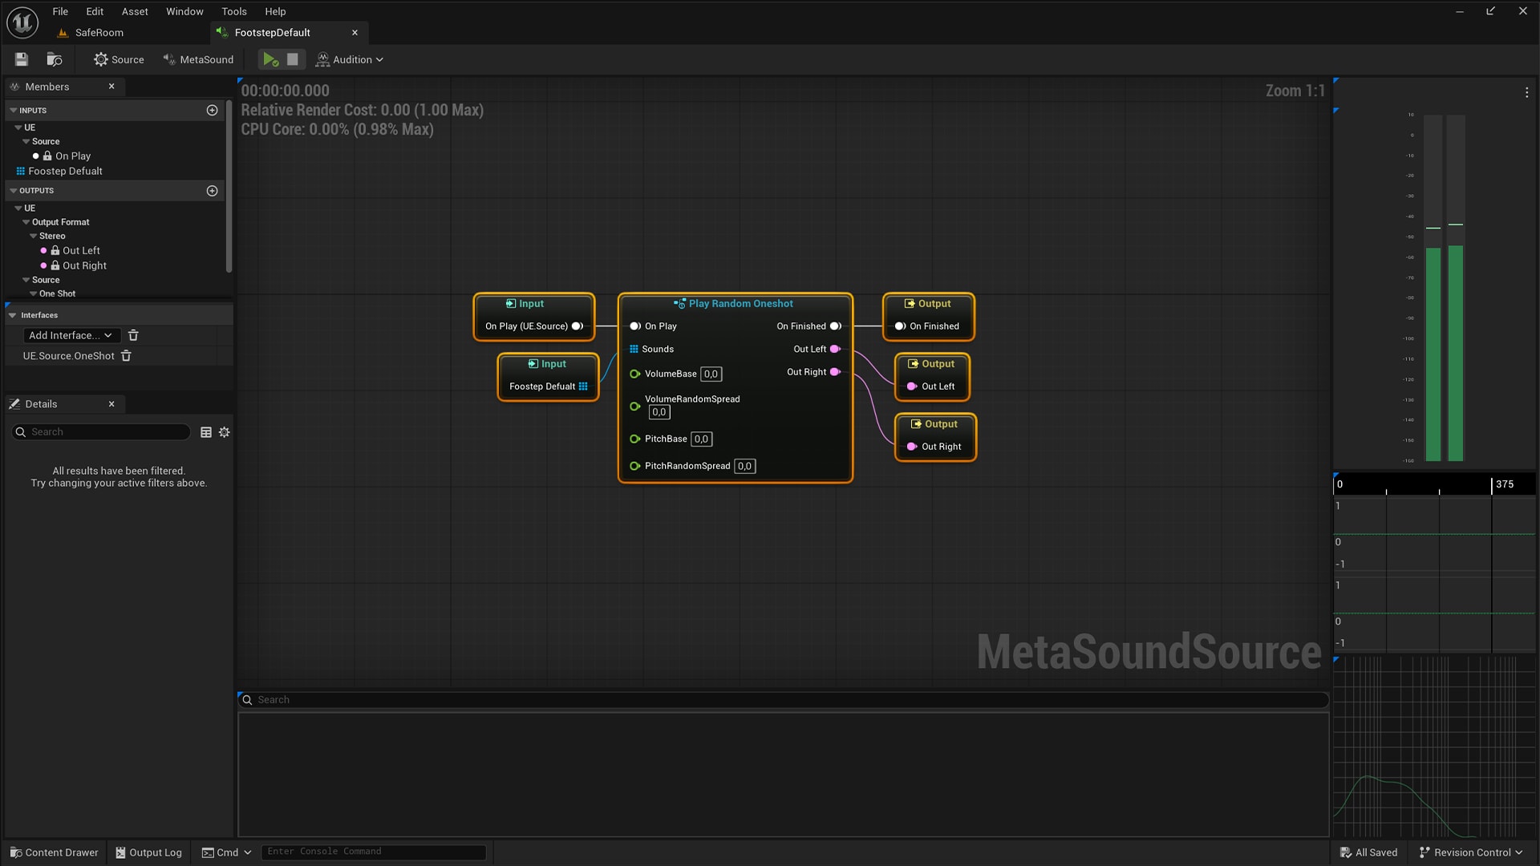1540x866 pixels.
Task: Open Details panel settings gear
Action: click(225, 432)
